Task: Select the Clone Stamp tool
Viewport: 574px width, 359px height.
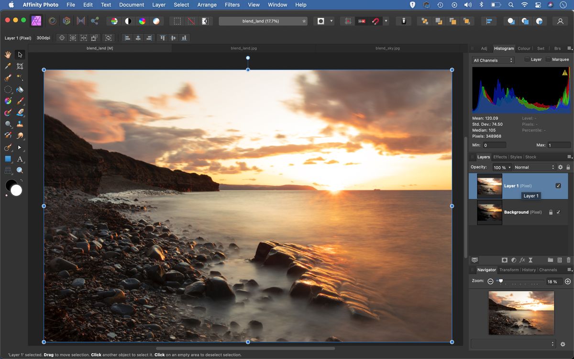Action: pyautogui.click(x=20, y=123)
